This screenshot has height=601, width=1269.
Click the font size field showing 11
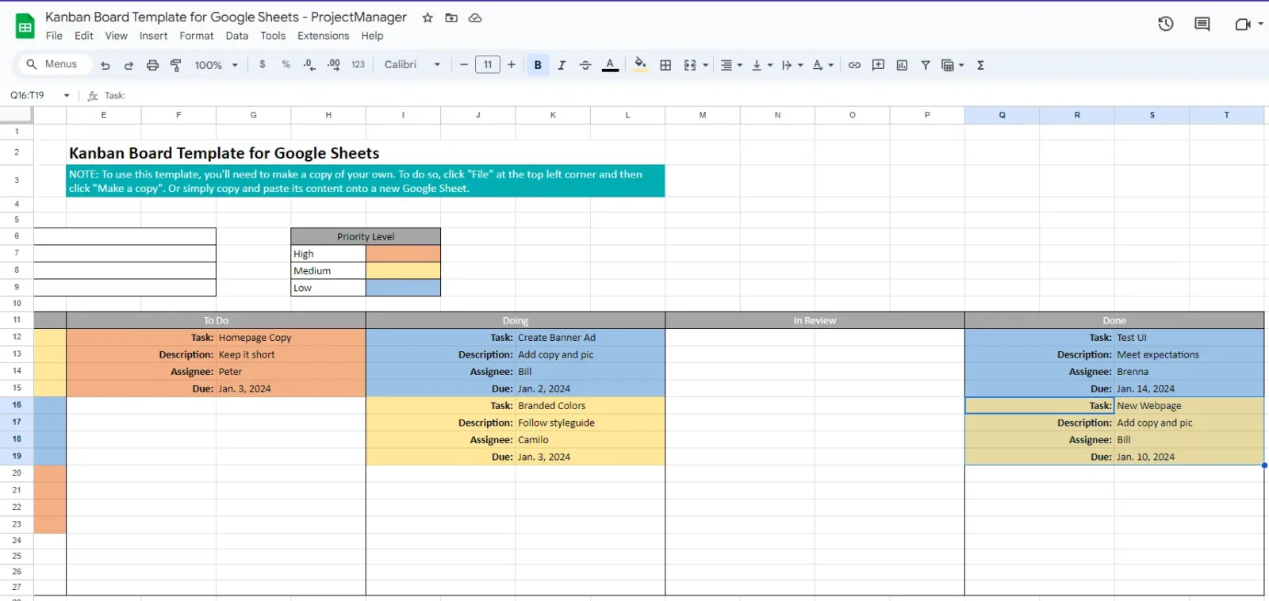[x=488, y=65]
